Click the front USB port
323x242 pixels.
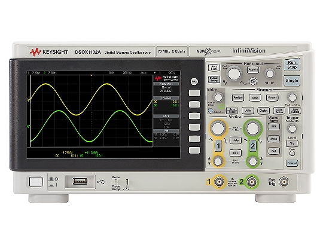coord(80,182)
